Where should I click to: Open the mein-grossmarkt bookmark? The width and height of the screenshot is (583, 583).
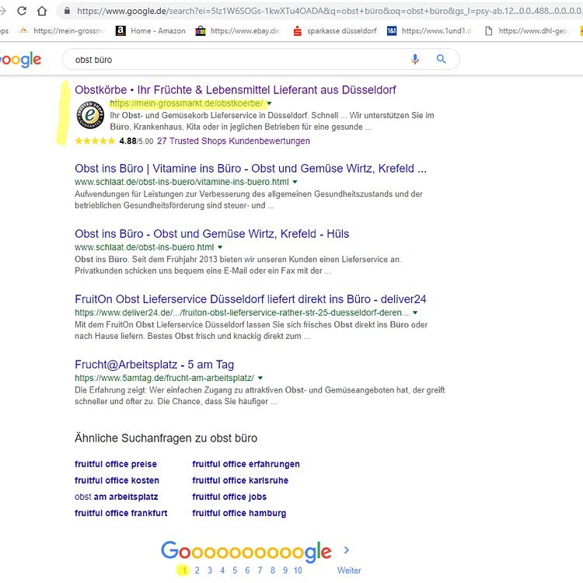[x=61, y=31]
